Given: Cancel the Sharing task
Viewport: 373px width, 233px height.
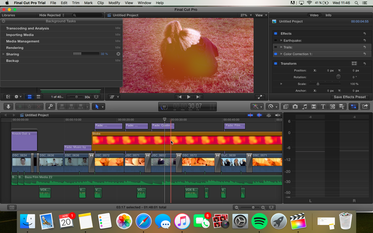Looking at the screenshot, I should click(x=118, y=54).
